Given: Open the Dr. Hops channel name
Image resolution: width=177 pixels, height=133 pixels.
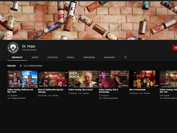Looking at the screenshot, I should click(29, 46).
